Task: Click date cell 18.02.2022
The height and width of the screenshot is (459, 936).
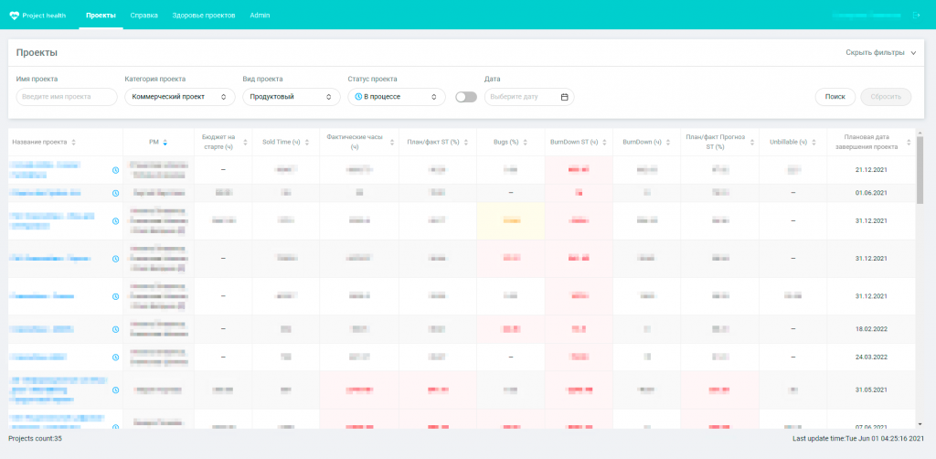Action: 871,329
